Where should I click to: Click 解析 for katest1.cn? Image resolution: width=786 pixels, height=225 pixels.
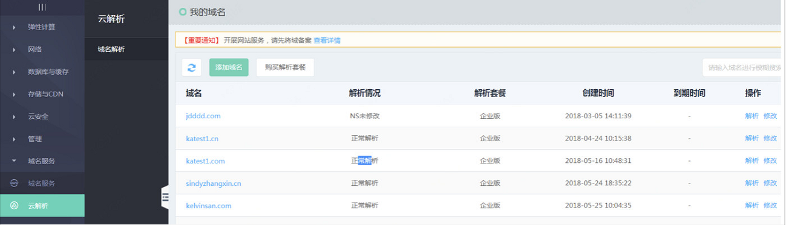point(752,138)
